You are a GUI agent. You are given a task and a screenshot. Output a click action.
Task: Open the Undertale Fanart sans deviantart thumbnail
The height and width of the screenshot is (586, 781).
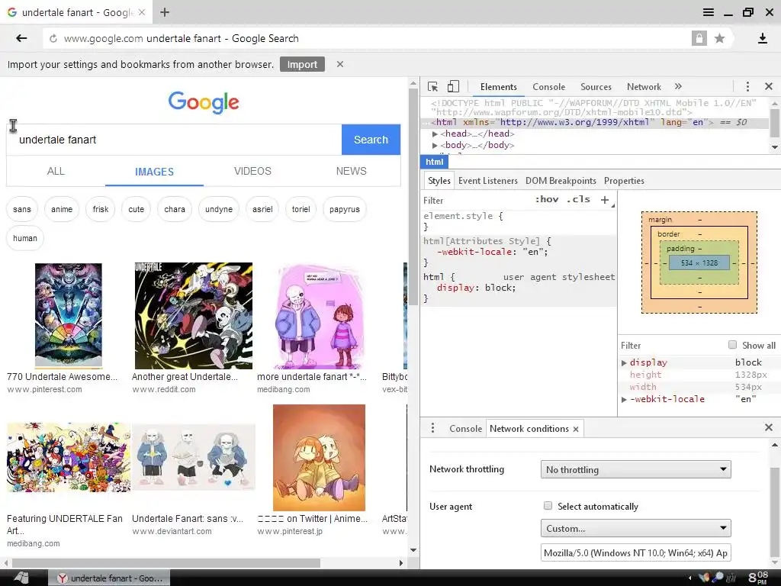coord(193,457)
